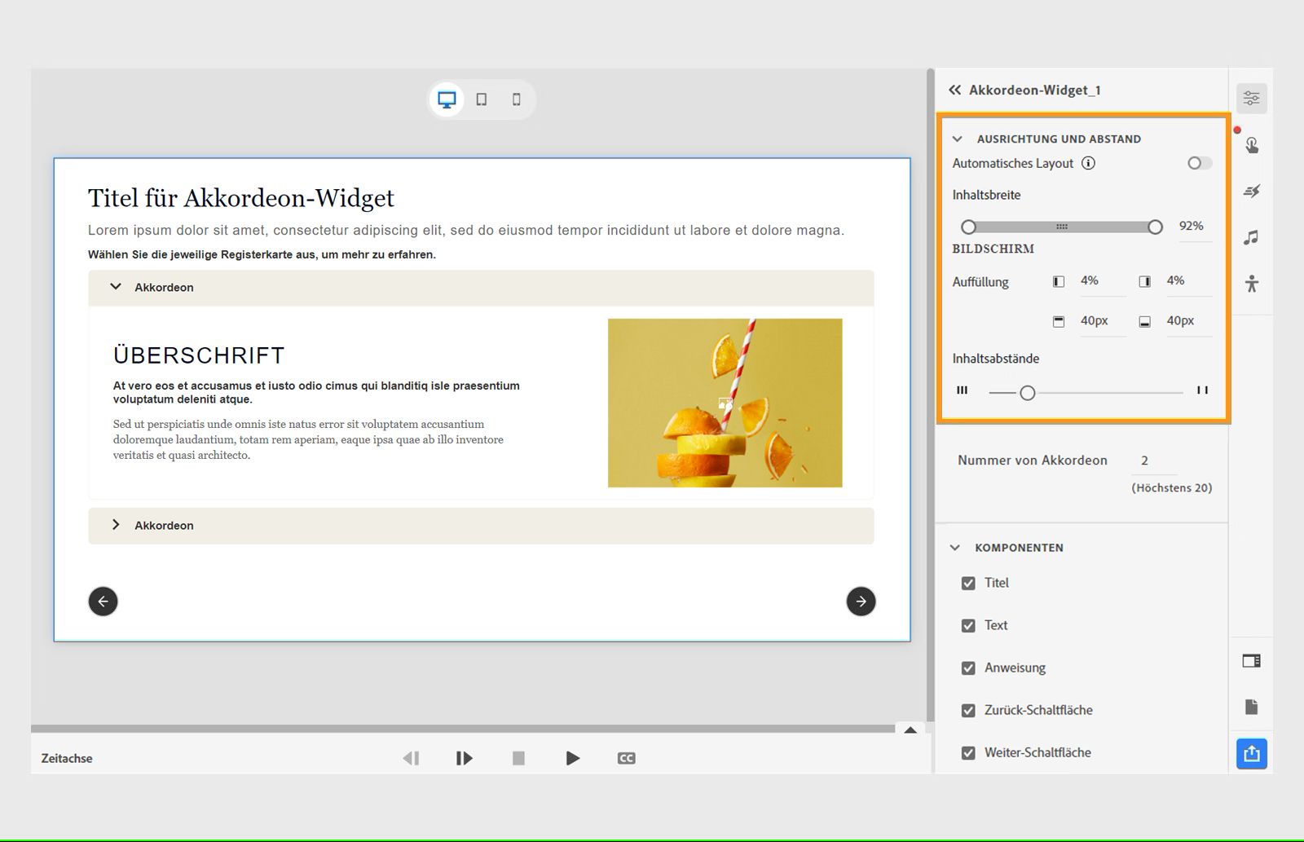Collapse the Komponenten section
The height and width of the screenshot is (842, 1304).
[954, 548]
